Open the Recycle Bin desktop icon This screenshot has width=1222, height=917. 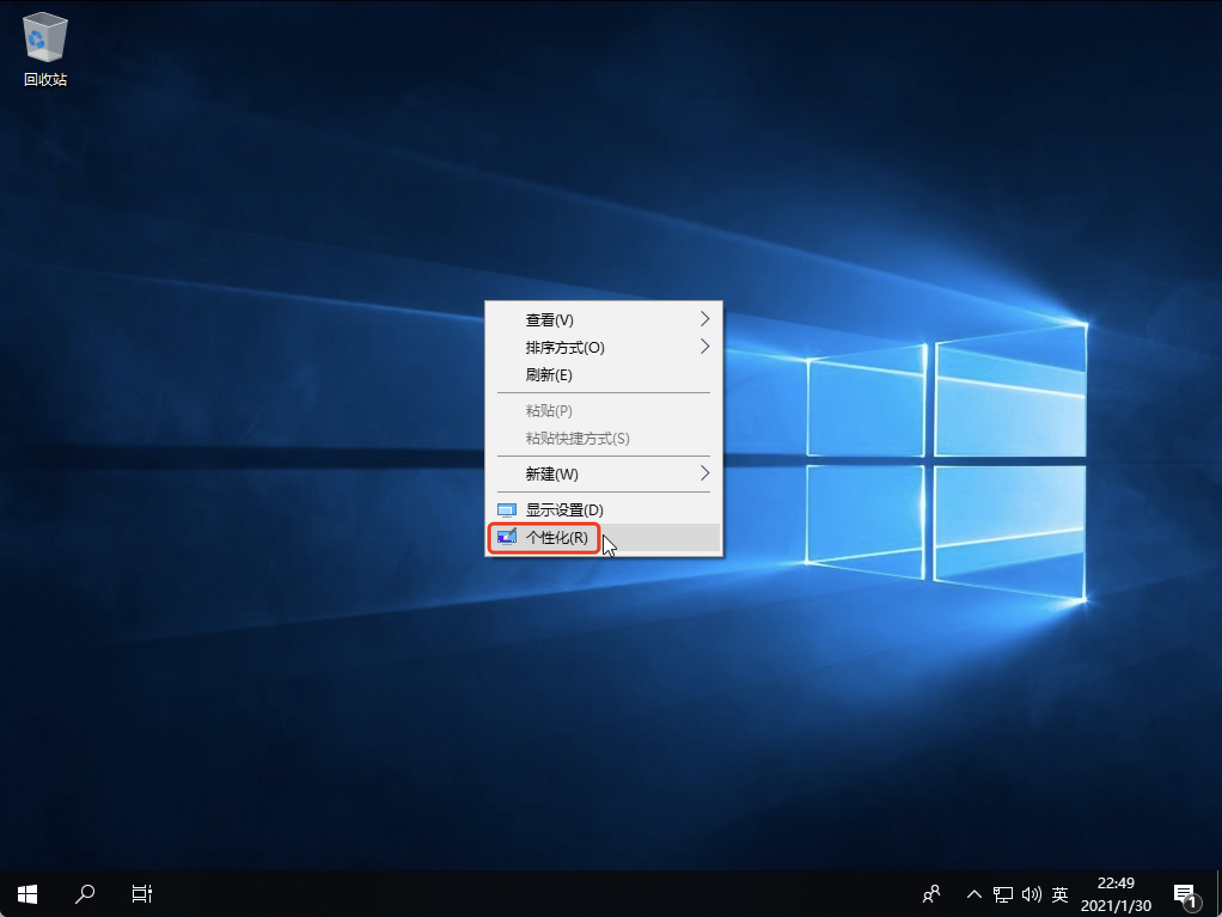pos(45,50)
